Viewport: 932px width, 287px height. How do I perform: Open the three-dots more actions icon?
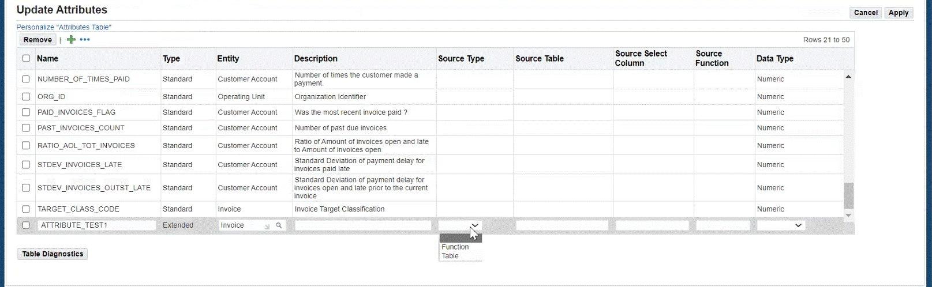85,40
